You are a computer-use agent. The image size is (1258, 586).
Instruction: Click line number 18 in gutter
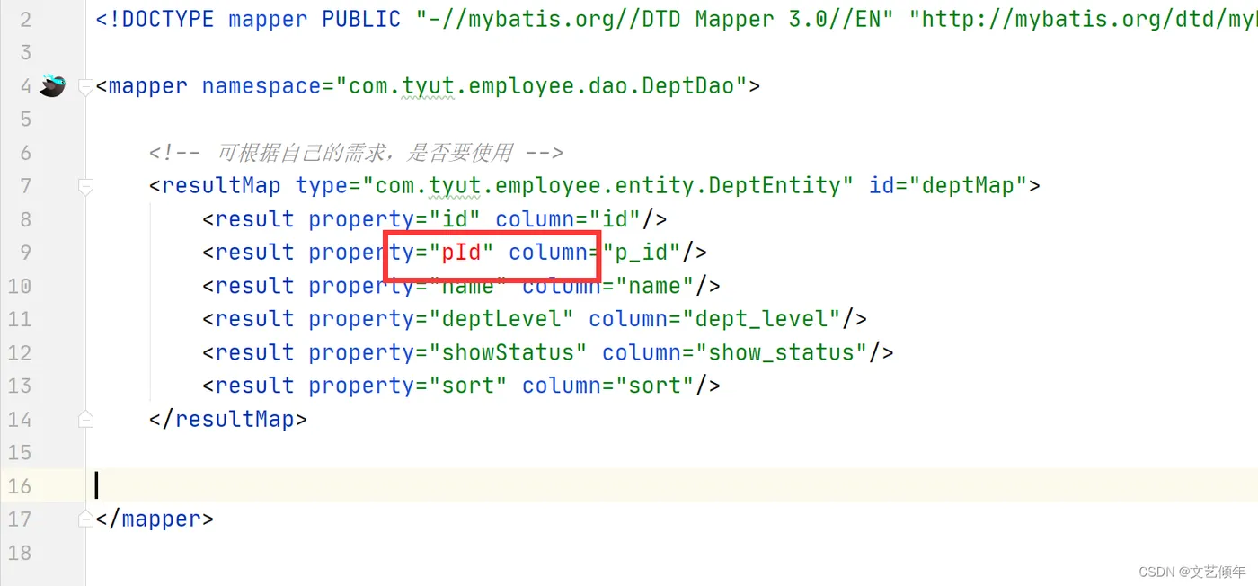point(18,552)
